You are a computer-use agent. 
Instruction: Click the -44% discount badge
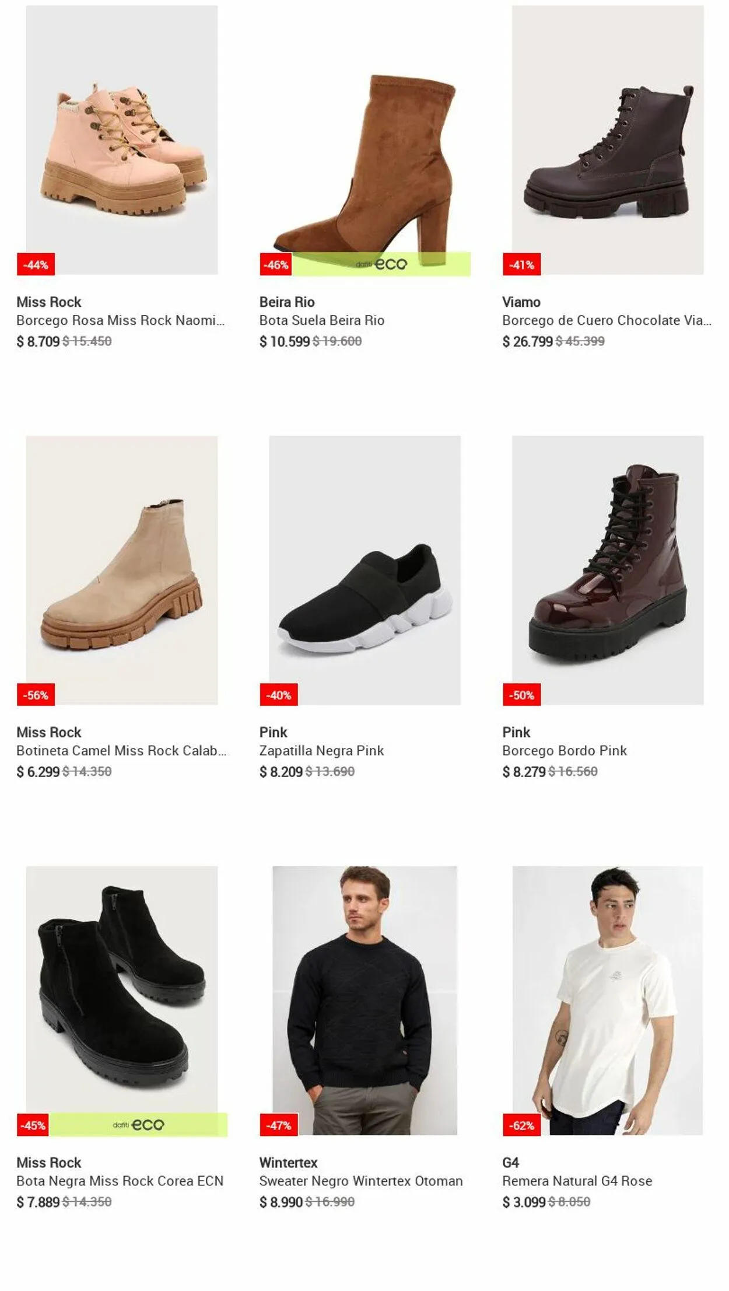(x=36, y=265)
